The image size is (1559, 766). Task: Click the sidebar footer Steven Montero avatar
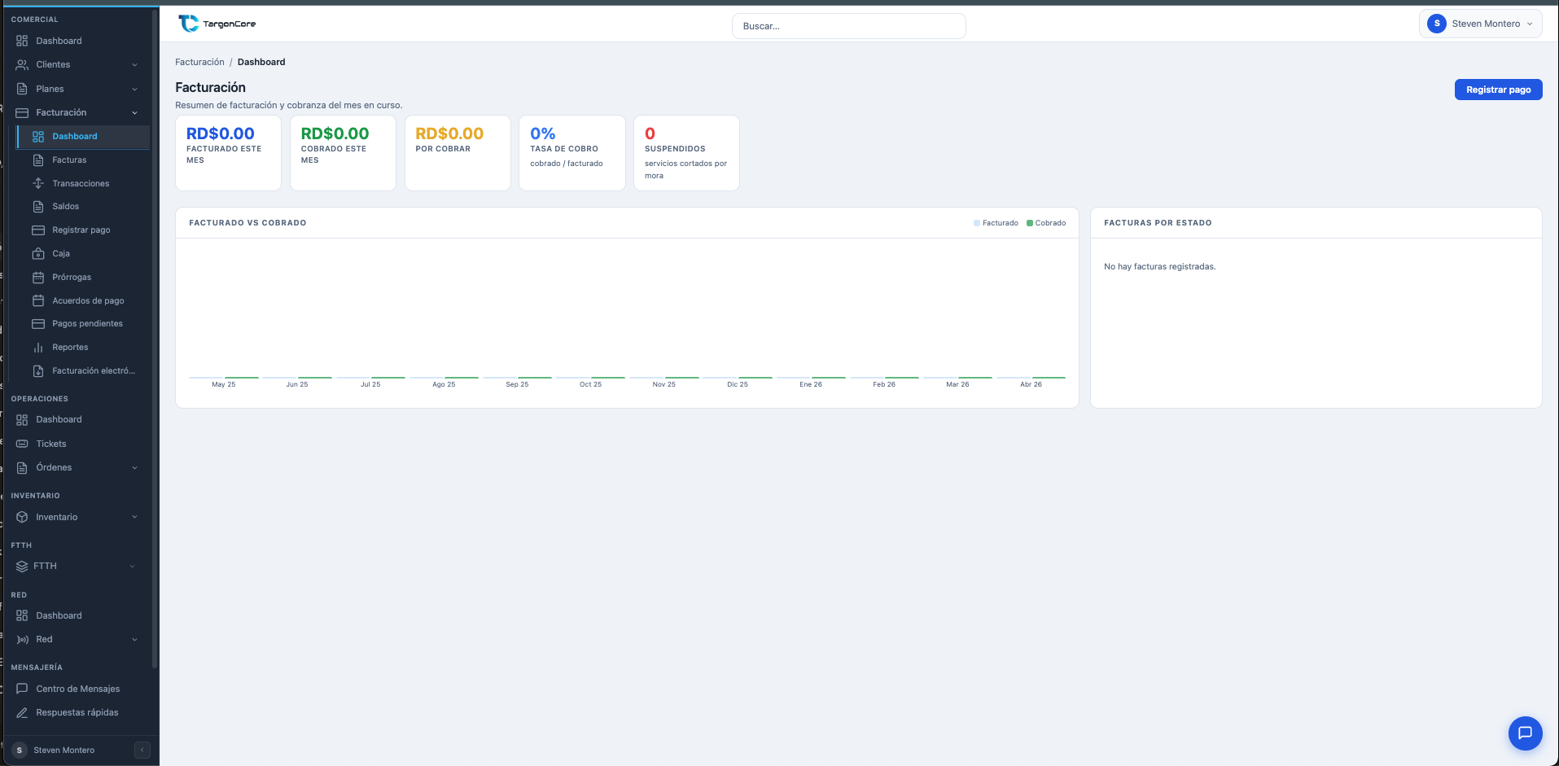click(x=20, y=750)
